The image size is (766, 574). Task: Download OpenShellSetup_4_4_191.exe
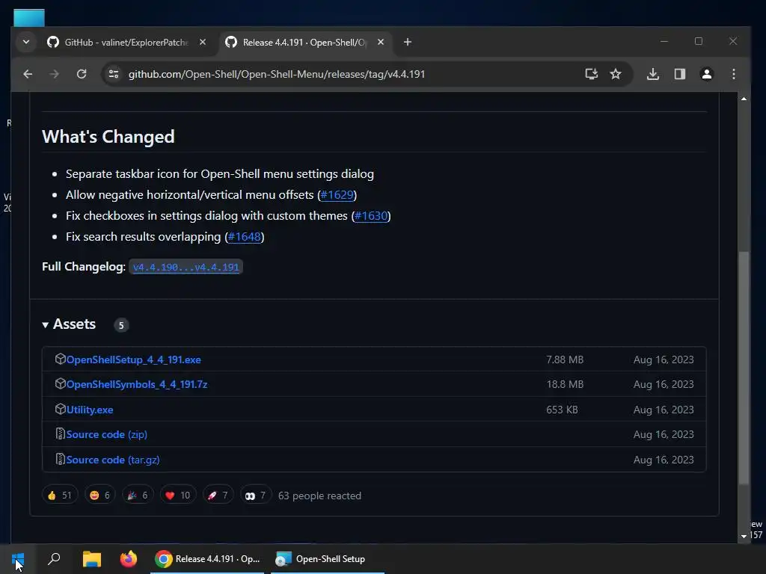pos(133,359)
